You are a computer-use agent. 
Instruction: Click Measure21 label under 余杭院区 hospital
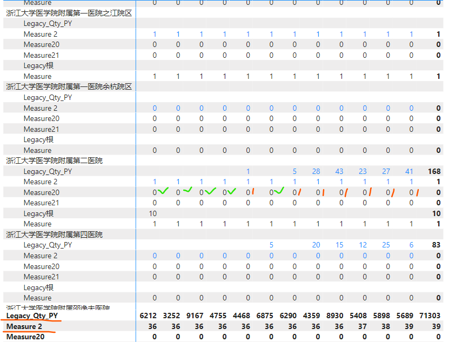41,129
